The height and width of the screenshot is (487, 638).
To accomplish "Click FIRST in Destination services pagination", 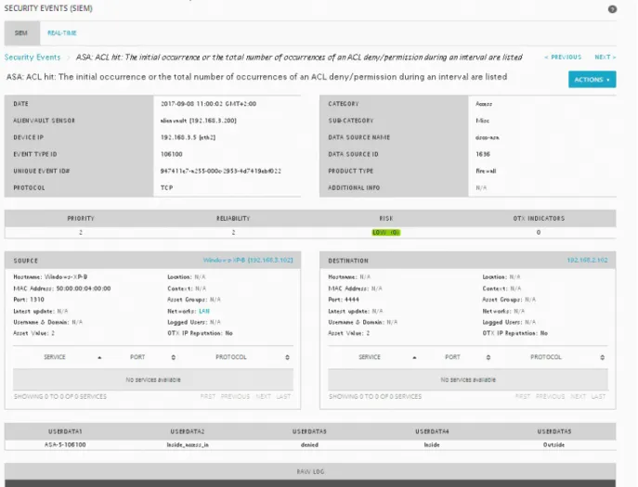I will [x=523, y=396].
